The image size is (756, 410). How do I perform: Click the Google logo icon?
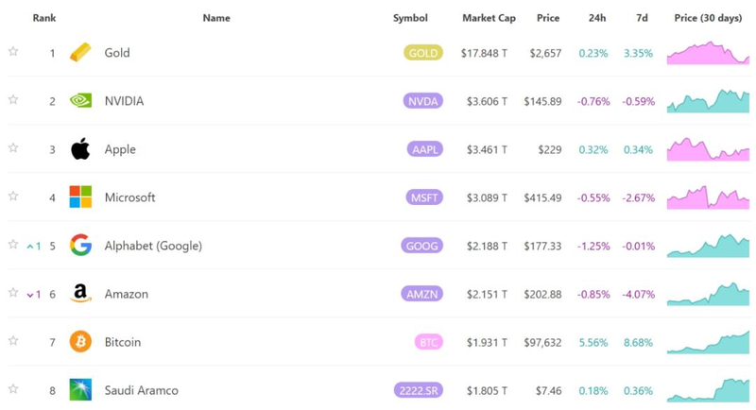(x=81, y=246)
